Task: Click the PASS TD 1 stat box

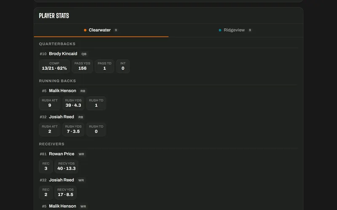Action: point(104,66)
